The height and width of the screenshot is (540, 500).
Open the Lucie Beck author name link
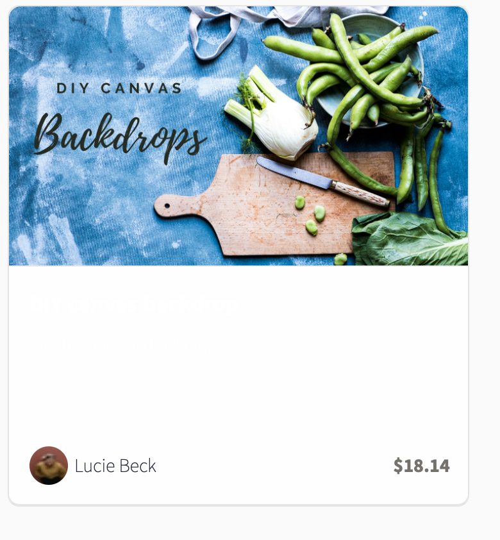point(115,466)
